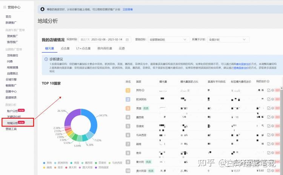This screenshot has height=175, width=283.
Task: Switch to the 曝光量 tab
Action: coord(49,49)
